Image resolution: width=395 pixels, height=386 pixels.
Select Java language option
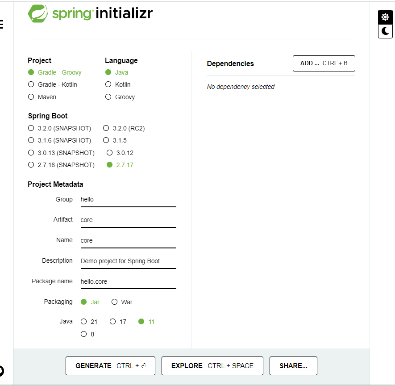pos(116,72)
